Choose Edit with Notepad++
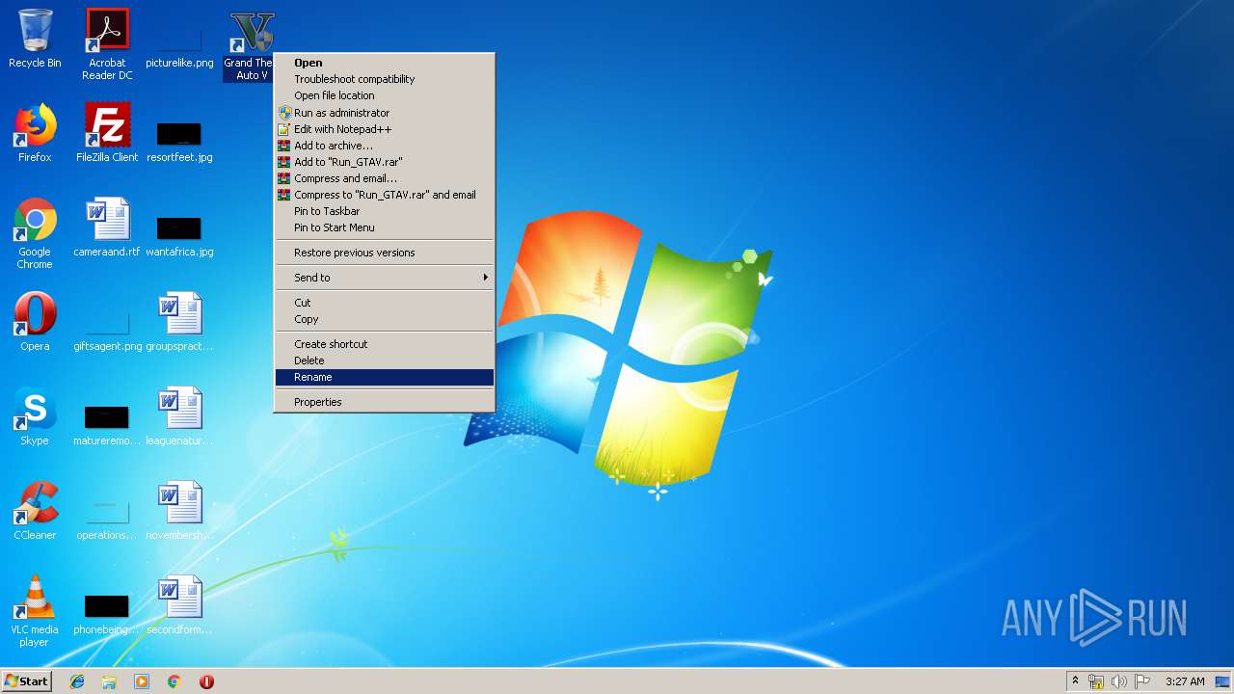 (x=385, y=129)
